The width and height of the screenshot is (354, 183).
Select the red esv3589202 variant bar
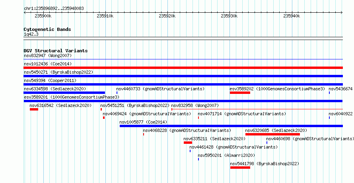click(240, 93)
